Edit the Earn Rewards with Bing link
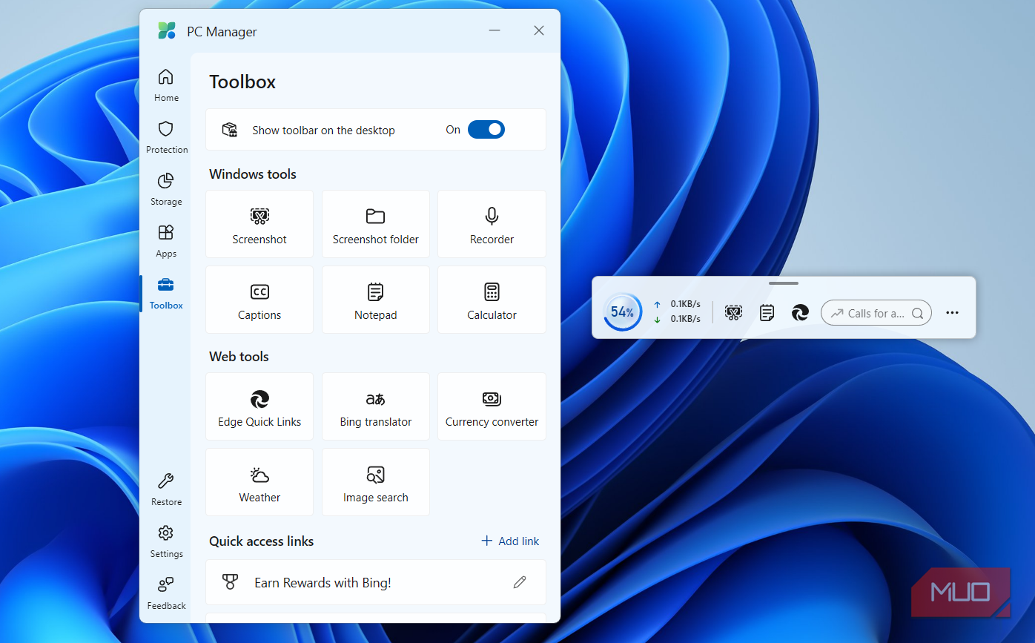1035x643 pixels. tap(520, 582)
